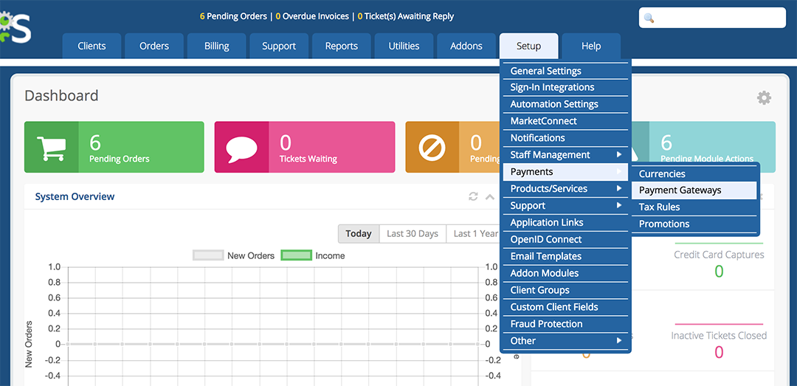Open the Utilities tab
Screen dimensions: 797x386
pyautogui.click(x=404, y=46)
